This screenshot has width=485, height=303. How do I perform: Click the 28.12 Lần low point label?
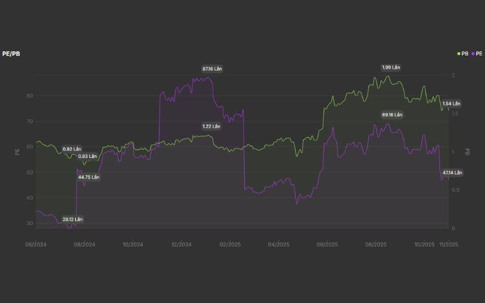(72, 219)
